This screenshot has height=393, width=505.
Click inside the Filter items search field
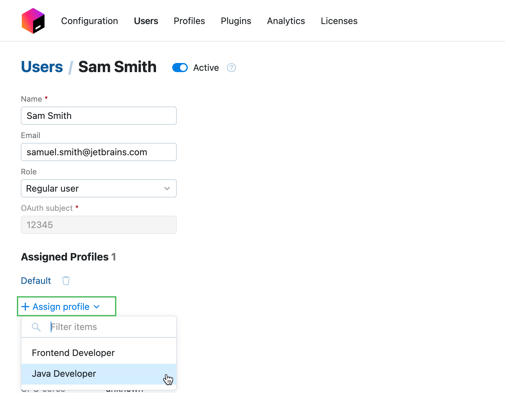[97, 327]
